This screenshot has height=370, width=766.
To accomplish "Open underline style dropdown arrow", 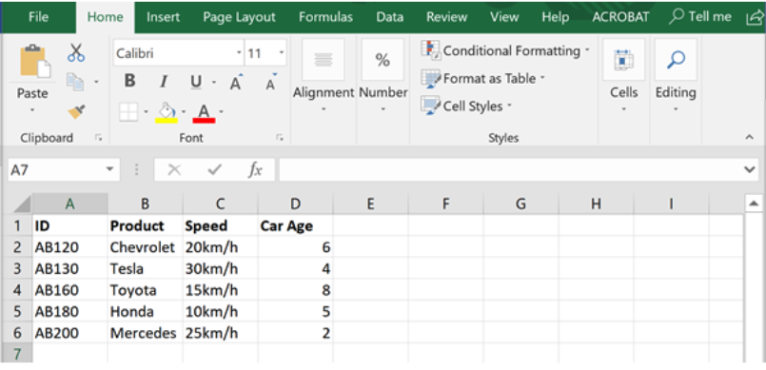I will tap(214, 82).
